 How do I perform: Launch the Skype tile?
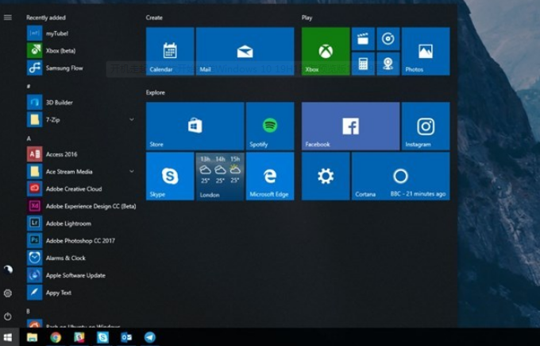[x=170, y=176]
